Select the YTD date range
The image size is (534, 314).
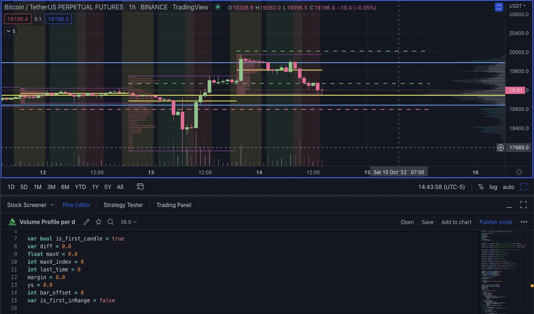pos(80,187)
